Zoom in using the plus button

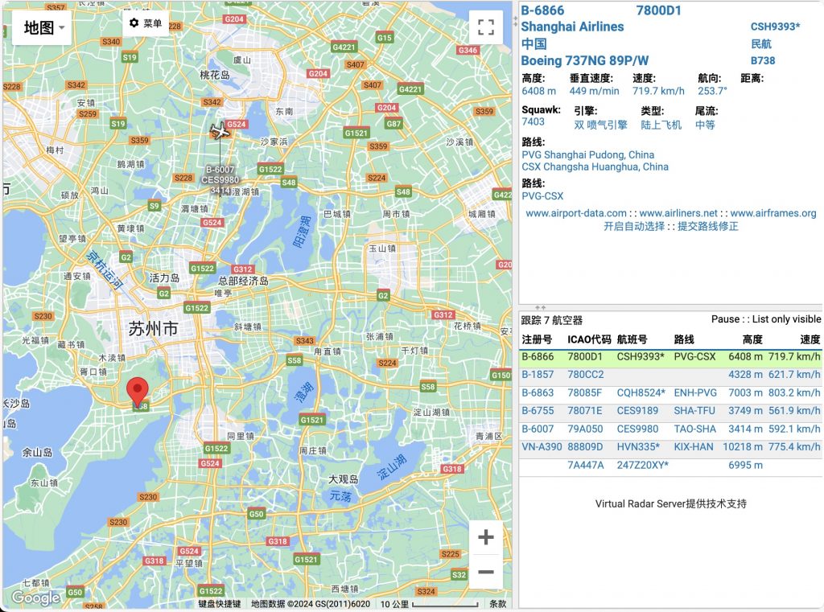click(485, 537)
